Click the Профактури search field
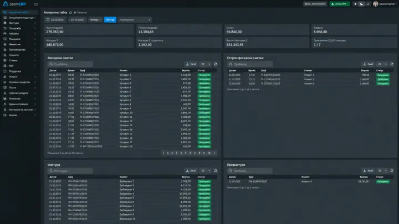Screen dimensions: 399x224 click(x=249, y=171)
